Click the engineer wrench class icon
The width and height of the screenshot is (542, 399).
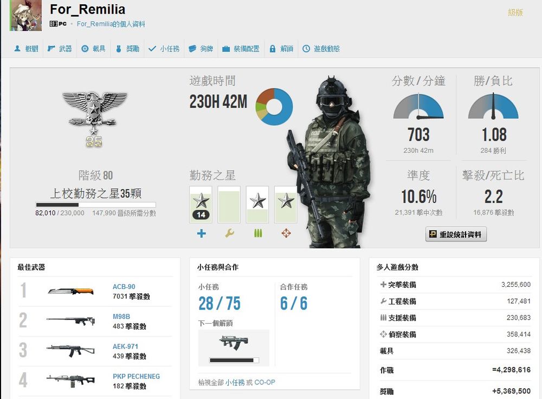[x=229, y=234]
